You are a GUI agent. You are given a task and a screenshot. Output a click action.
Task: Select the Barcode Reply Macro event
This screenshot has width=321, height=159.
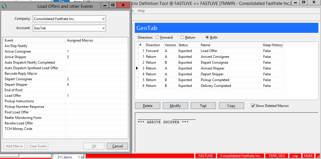[65, 74]
